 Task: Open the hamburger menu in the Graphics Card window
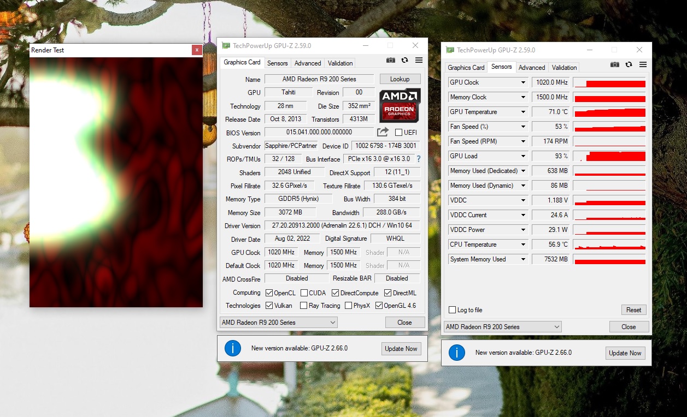(419, 61)
